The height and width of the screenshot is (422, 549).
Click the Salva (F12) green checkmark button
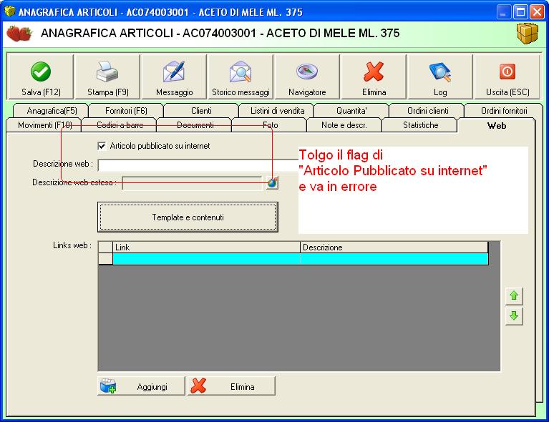point(40,77)
